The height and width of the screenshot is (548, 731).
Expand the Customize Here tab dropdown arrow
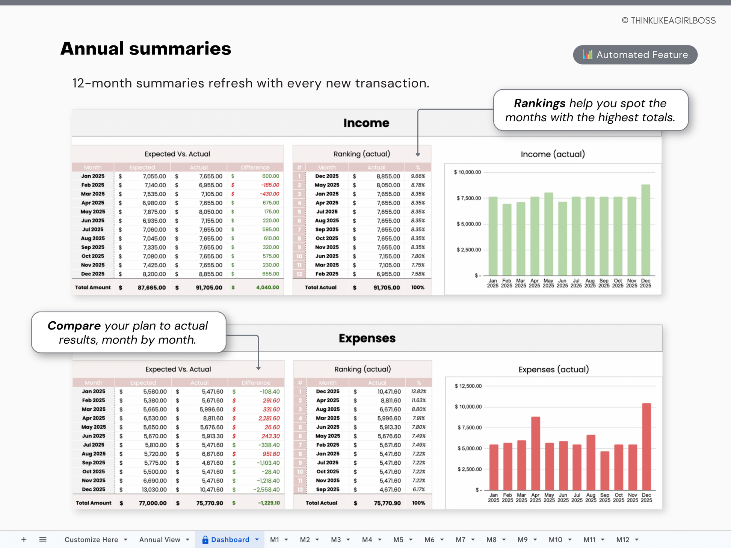point(126,540)
